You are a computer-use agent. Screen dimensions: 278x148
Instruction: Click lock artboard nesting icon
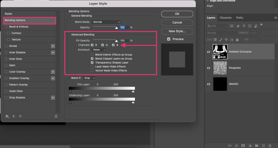coord(232,40)
